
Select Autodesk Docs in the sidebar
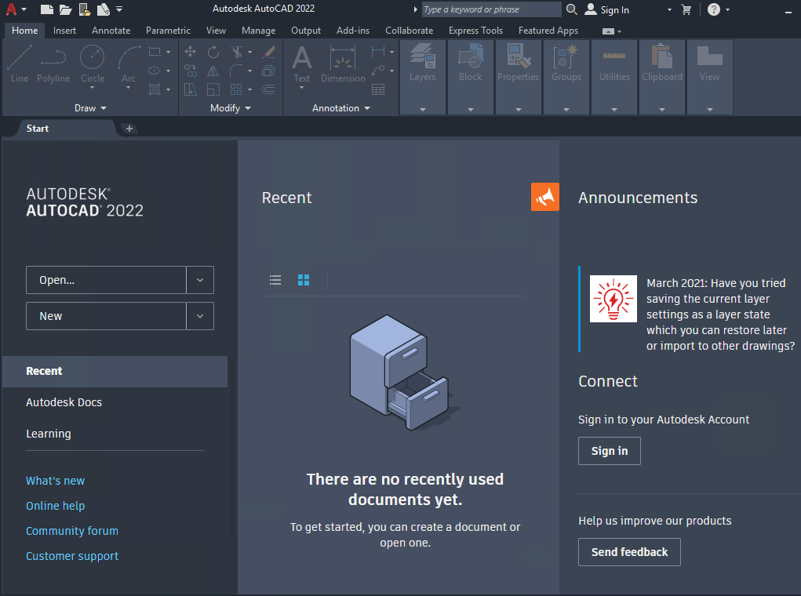[x=64, y=402]
